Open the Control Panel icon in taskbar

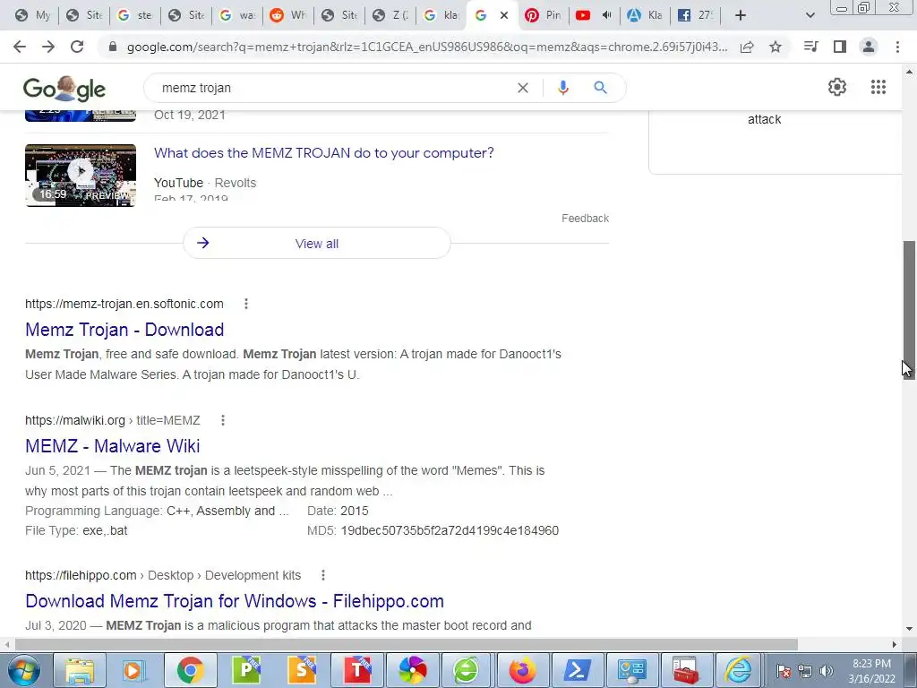click(x=631, y=670)
